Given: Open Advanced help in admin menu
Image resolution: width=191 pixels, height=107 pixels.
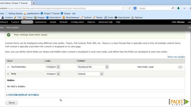Looking at the screenshot, I should (x=105, y=22).
